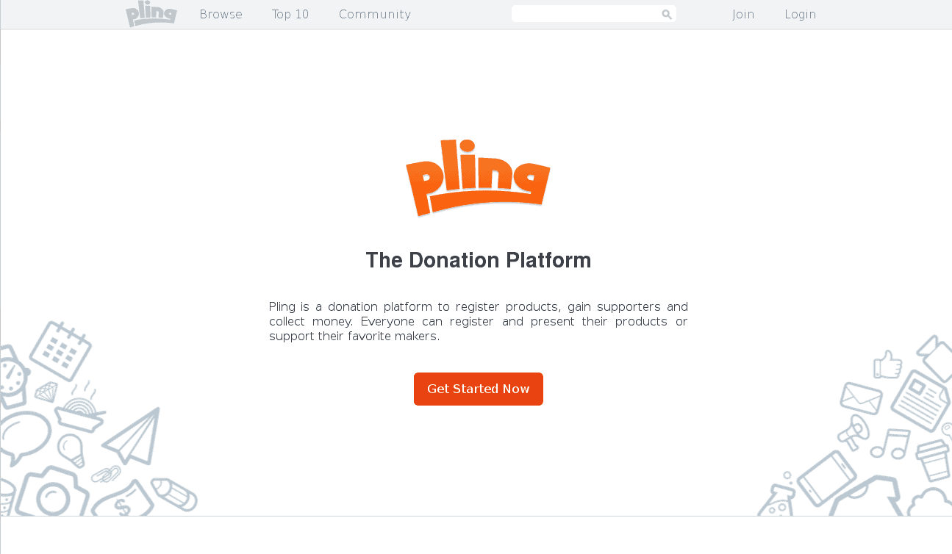Click the gray Pling logo in navbar
The image size is (952, 554).
click(x=151, y=14)
